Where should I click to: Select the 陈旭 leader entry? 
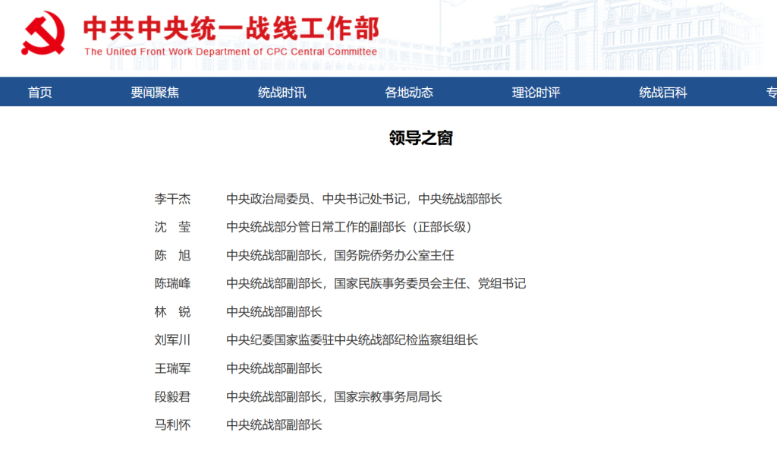[172, 255]
